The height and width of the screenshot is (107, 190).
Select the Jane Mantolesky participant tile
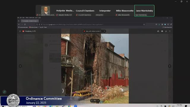(x=145, y=11)
